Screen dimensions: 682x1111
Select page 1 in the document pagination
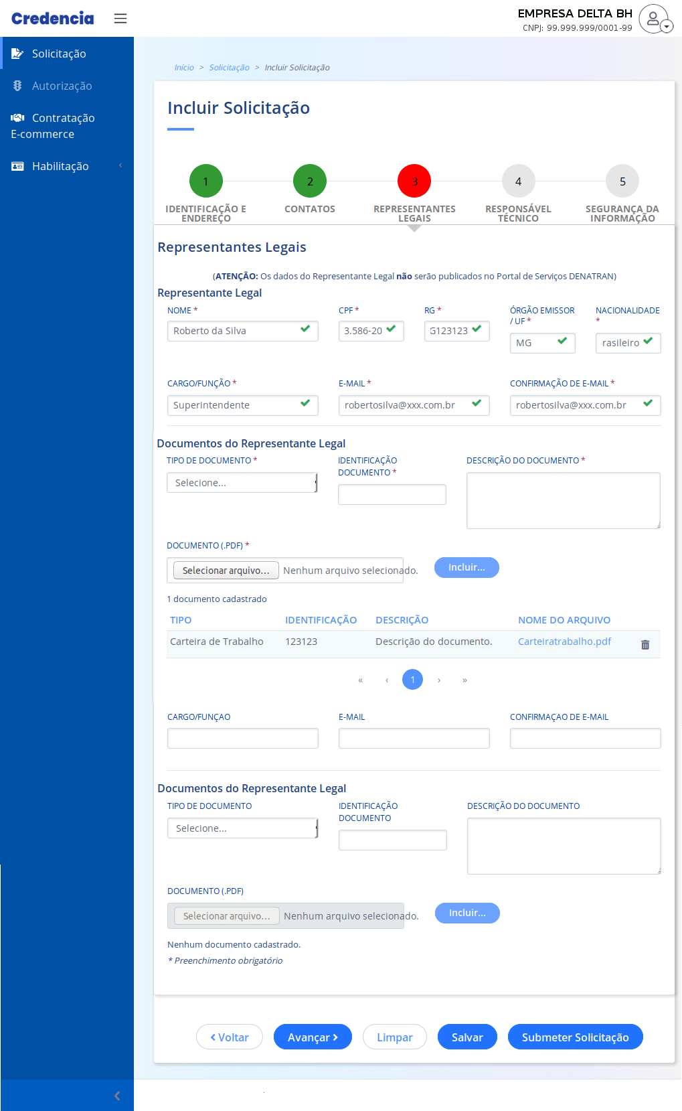[x=412, y=680]
